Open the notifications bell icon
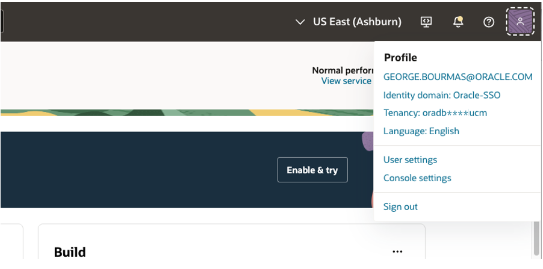Image resolution: width=543 pixels, height=269 pixels. point(458,22)
